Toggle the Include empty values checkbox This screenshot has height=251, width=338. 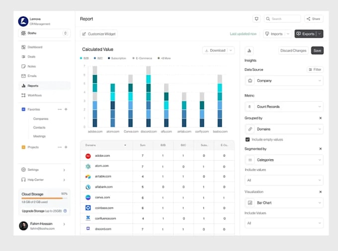click(x=248, y=140)
